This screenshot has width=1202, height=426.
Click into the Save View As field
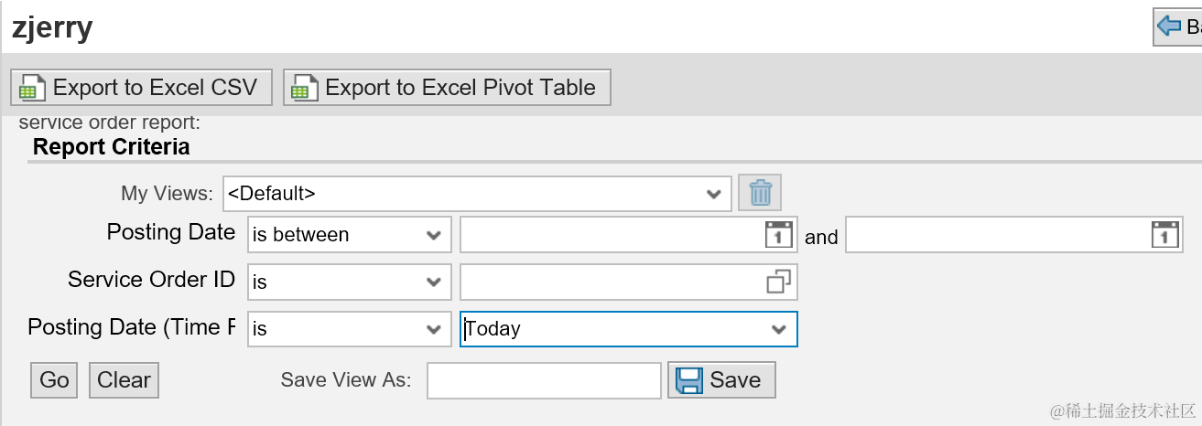(x=544, y=380)
